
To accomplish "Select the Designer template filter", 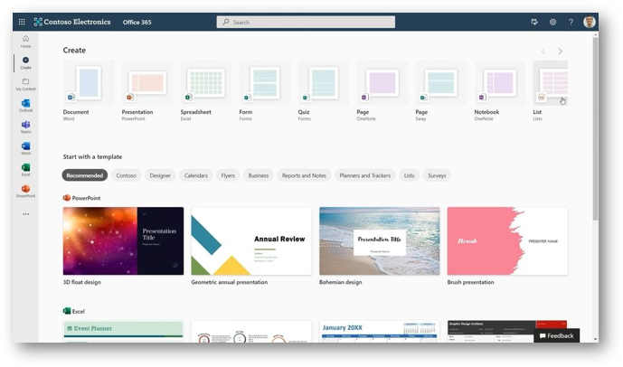I will [x=160, y=175].
